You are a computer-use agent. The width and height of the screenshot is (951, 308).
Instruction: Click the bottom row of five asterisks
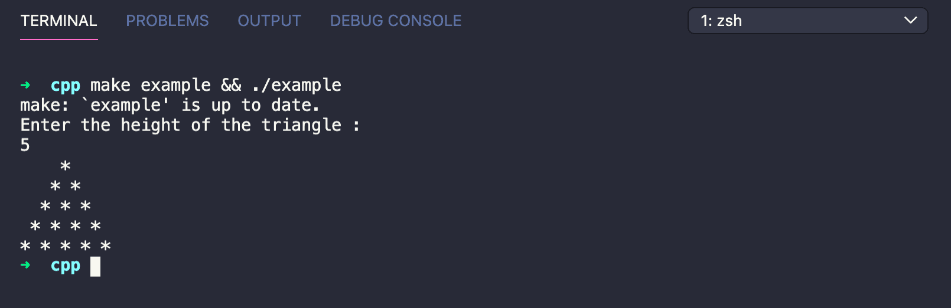[66, 245]
